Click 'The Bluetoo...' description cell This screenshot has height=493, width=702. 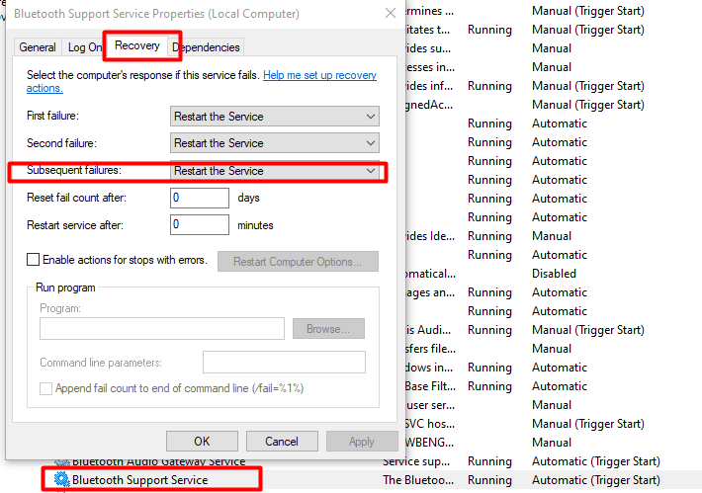pyautogui.click(x=418, y=479)
